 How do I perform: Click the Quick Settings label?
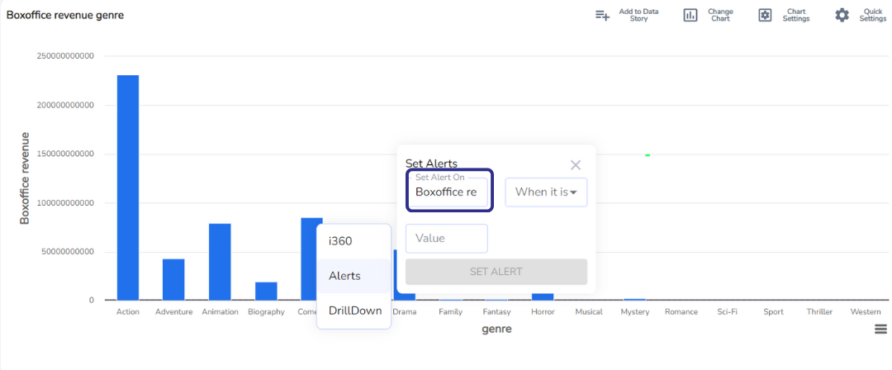[873, 16]
